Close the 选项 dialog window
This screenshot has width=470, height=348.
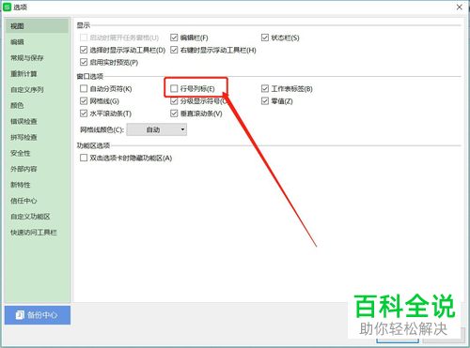(x=460, y=7)
